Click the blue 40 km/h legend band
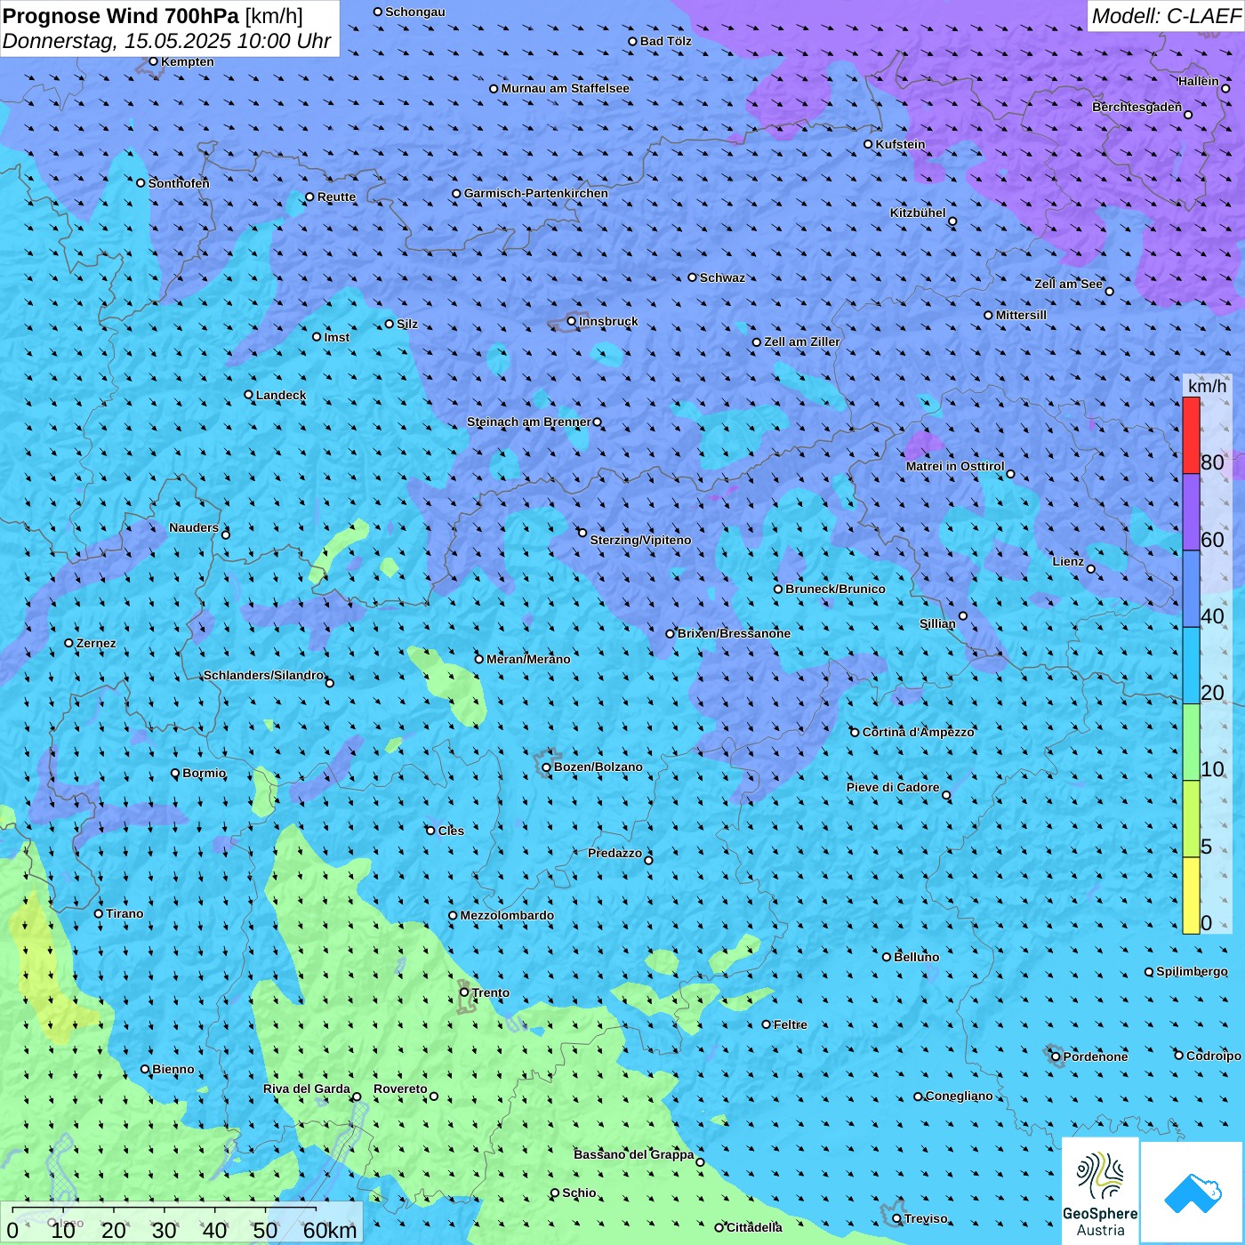This screenshot has height=1245, width=1245. point(1191,590)
